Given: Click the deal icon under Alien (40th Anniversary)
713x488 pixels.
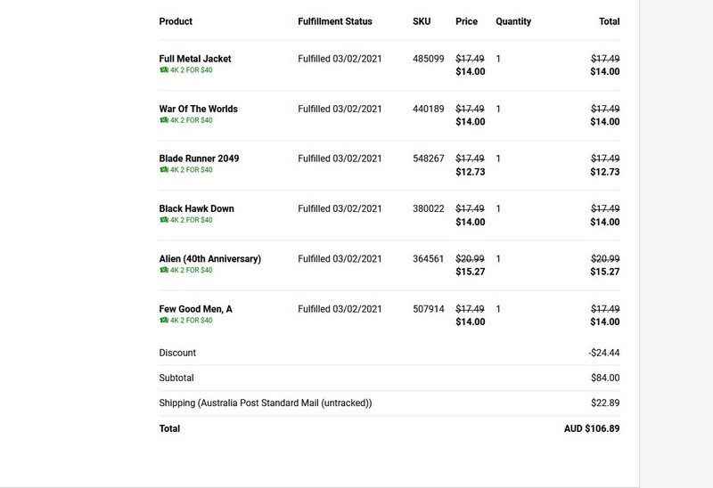Looking at the screenshot, I should (x=164, y=270).
